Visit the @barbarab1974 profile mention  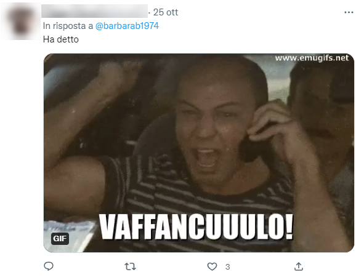(127, 26)
